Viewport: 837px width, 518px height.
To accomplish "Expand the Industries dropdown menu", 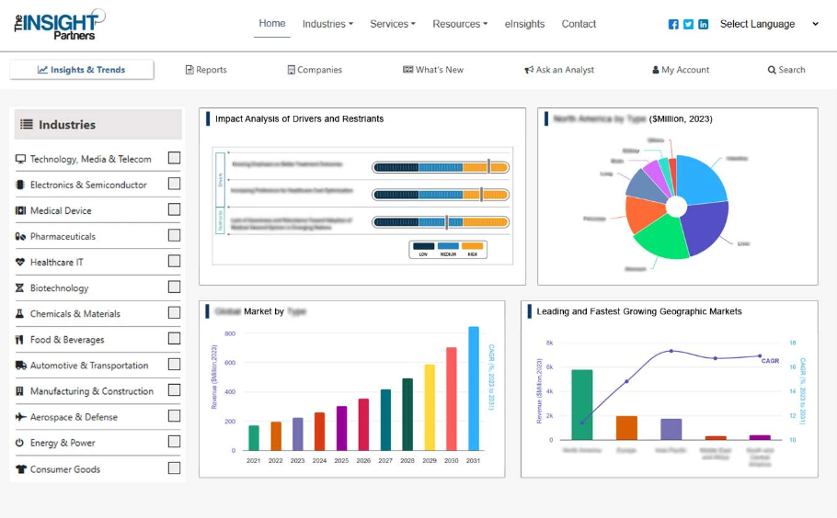I will [x=327, y=25].
